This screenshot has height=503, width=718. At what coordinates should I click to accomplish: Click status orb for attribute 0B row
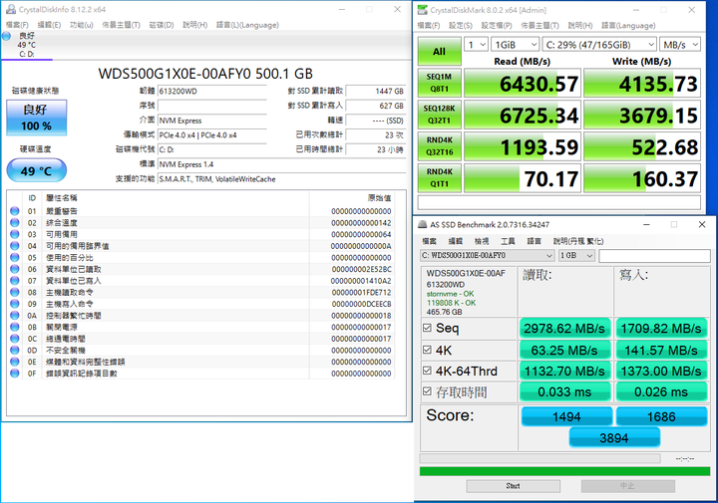tap(15, 327)
